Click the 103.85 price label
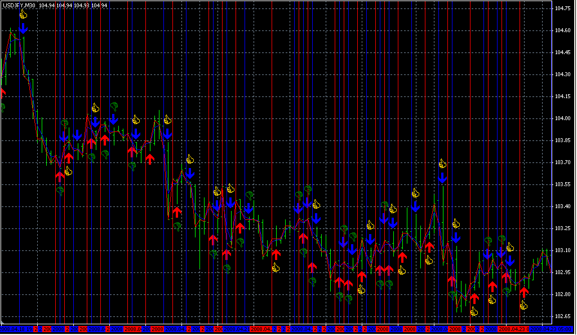The height and width of the screenshot is (335, 577). 563,140
